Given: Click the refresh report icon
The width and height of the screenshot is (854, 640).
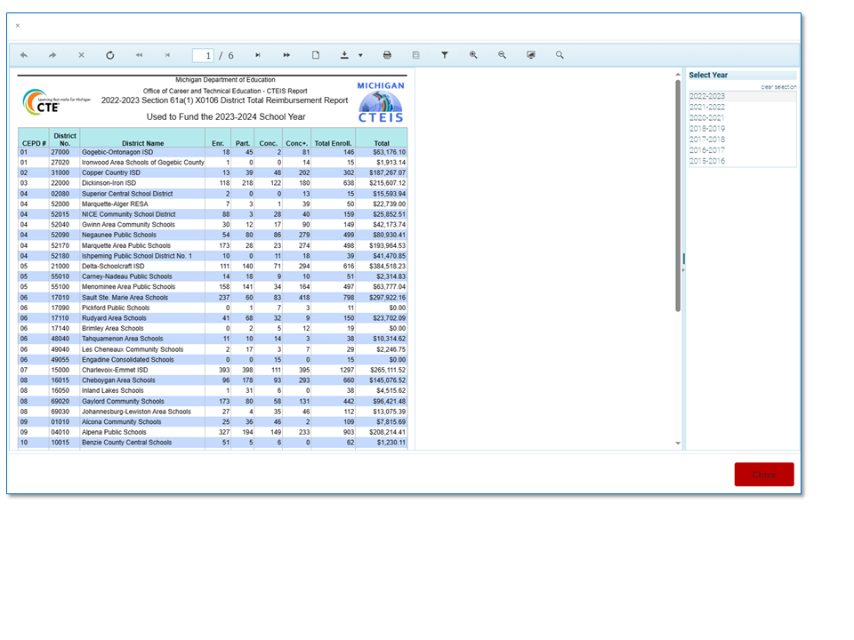Looking at the screenshot, I should 110,55.
